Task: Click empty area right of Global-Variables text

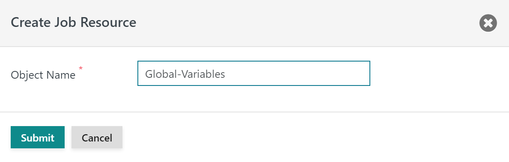Action: pyautogui.click(x=297, y=74)
